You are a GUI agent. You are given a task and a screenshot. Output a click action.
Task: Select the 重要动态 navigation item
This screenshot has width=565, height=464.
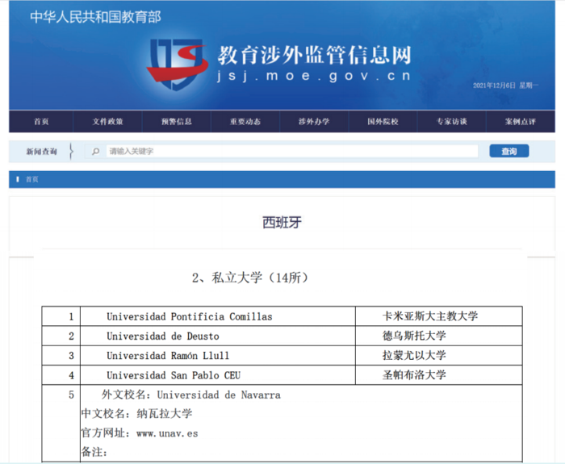[x=245, y=122]
